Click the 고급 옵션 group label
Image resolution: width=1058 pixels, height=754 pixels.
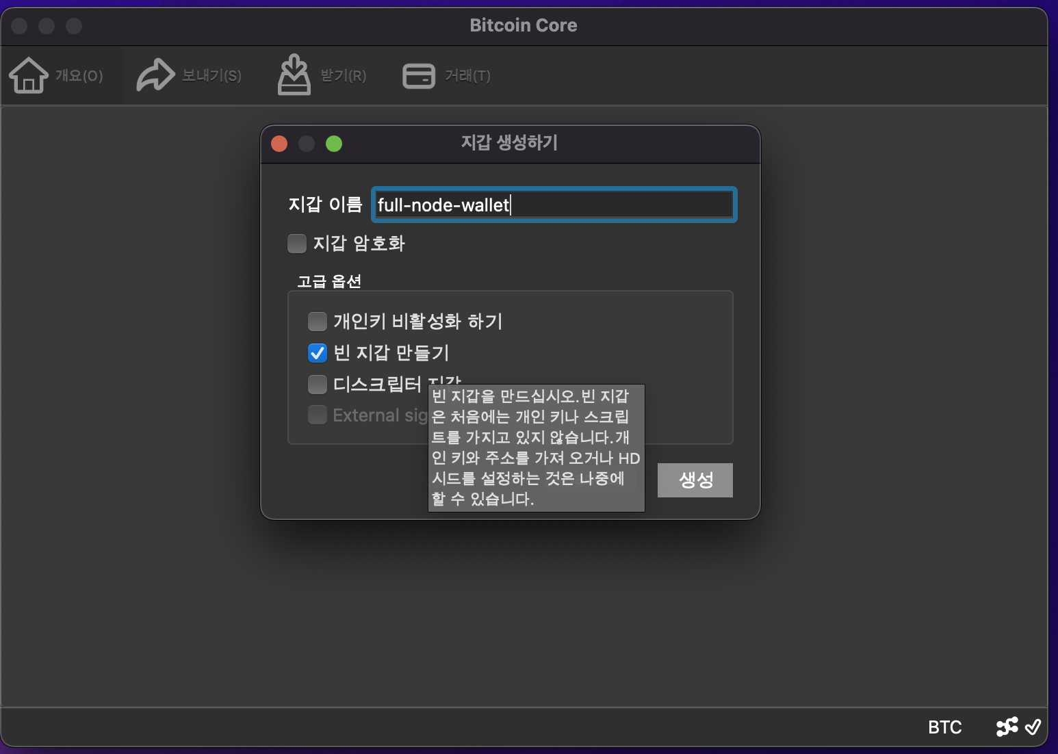329,282
